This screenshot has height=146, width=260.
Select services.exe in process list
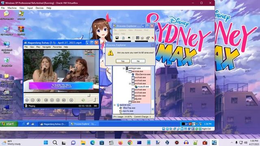137,71
